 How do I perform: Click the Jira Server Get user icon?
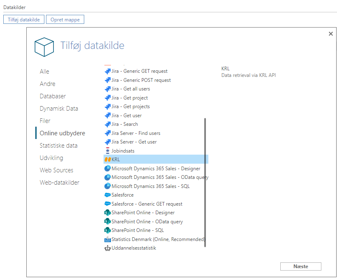point(107,142)
